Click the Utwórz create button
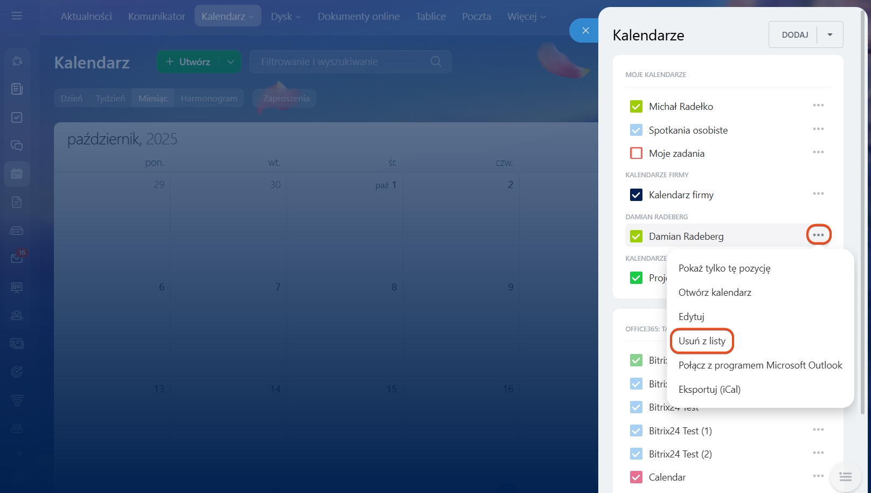 [x=188, y=61]
